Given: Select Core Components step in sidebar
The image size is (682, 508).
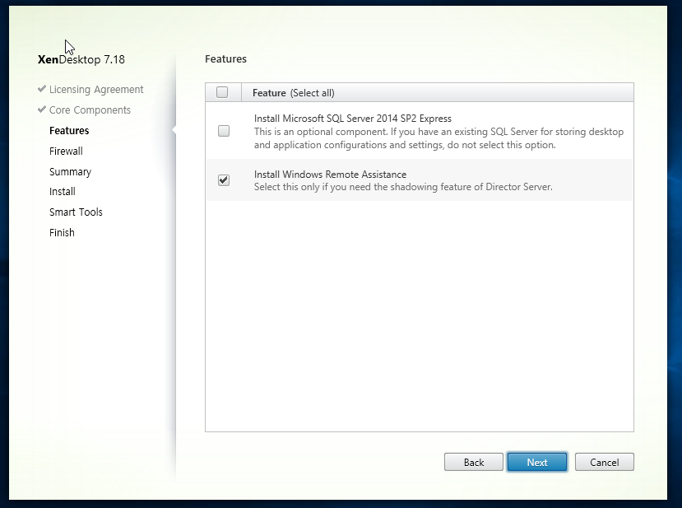Looking at the screenshot, I should point(90,110).
